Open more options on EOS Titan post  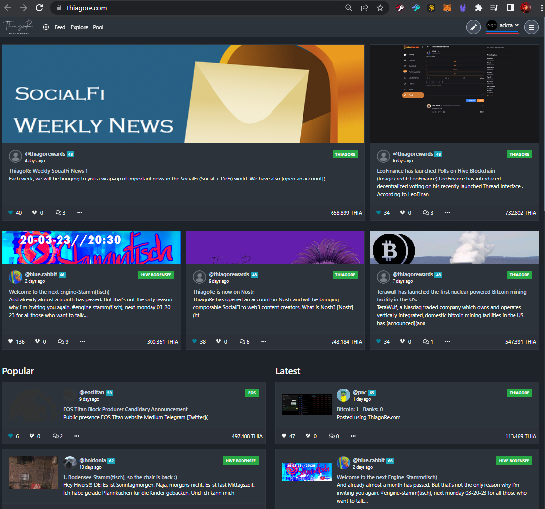[x=76, y=436]
